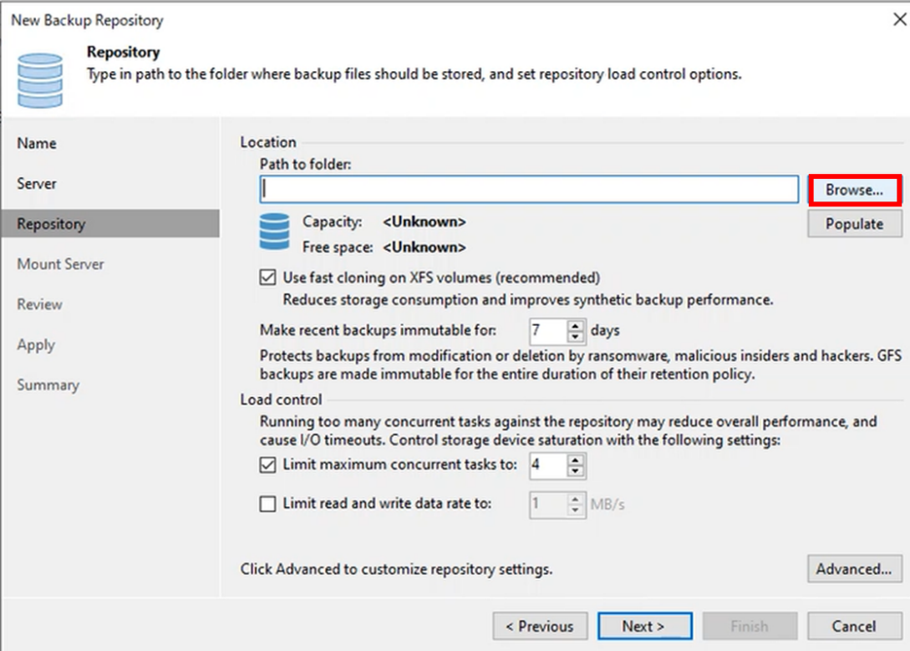
Task: Uncheck Limit maximum concurrent tasks checkbox
Action: click(268, 465)
